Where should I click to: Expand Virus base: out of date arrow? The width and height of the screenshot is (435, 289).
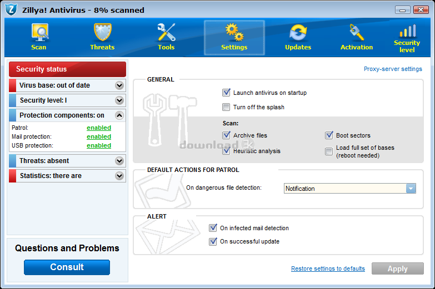click(119, 85)
